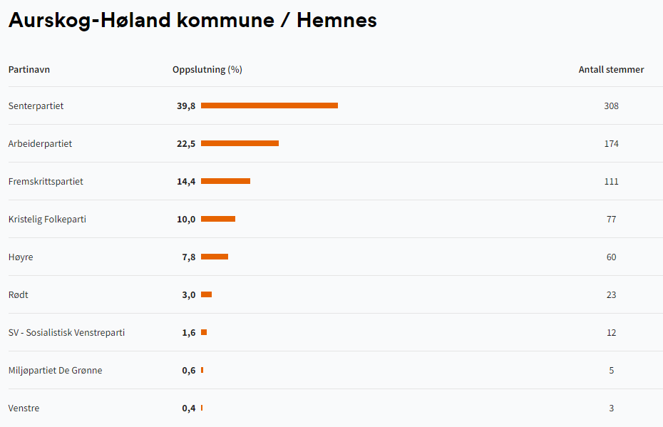Click Fremskrittspartiet in the party list
The height and width of the screenshot is (427, 663).
[46, 181]
